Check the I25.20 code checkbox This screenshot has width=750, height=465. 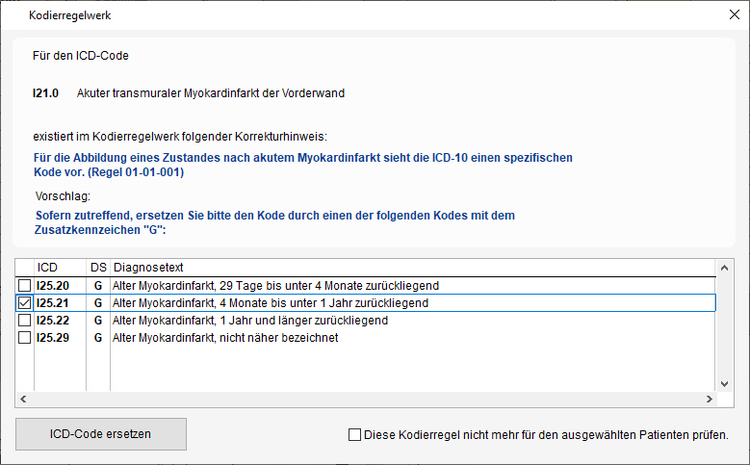24,286
